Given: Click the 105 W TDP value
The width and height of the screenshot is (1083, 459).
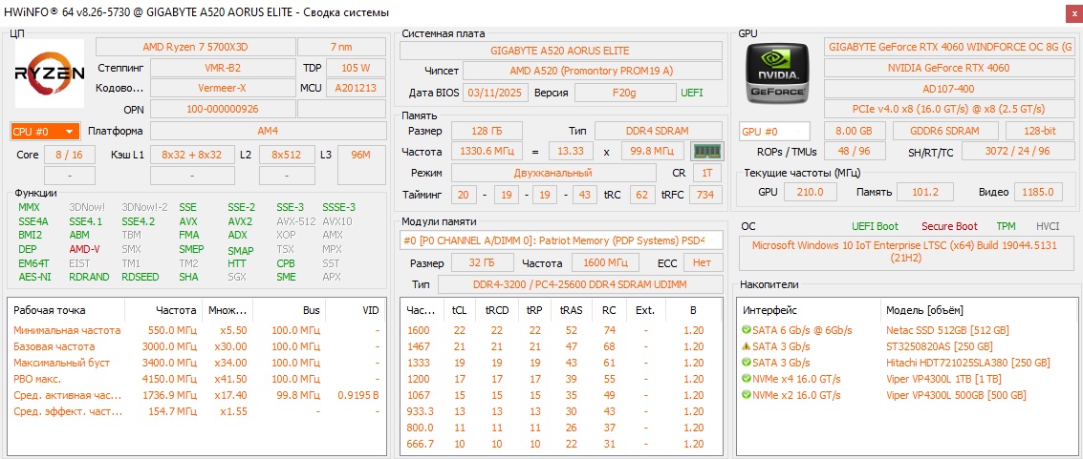Looking at the screenshot, I should (356, 69).
